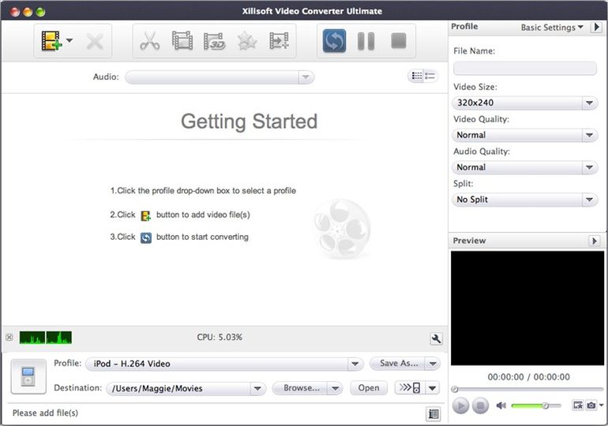Screen dimensions: 608x426
Task: Open the Destination path dropdown
Action: pyautogui.click(x=186, y=388)
